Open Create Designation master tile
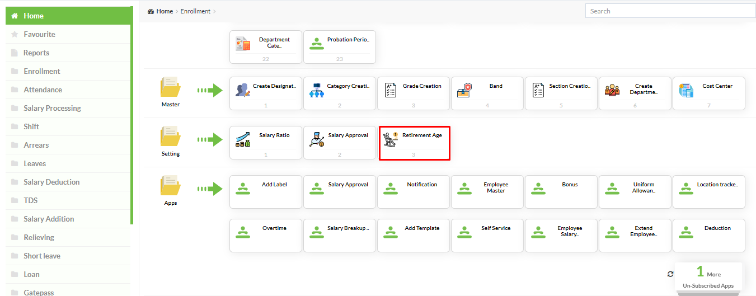 point(266,93)
